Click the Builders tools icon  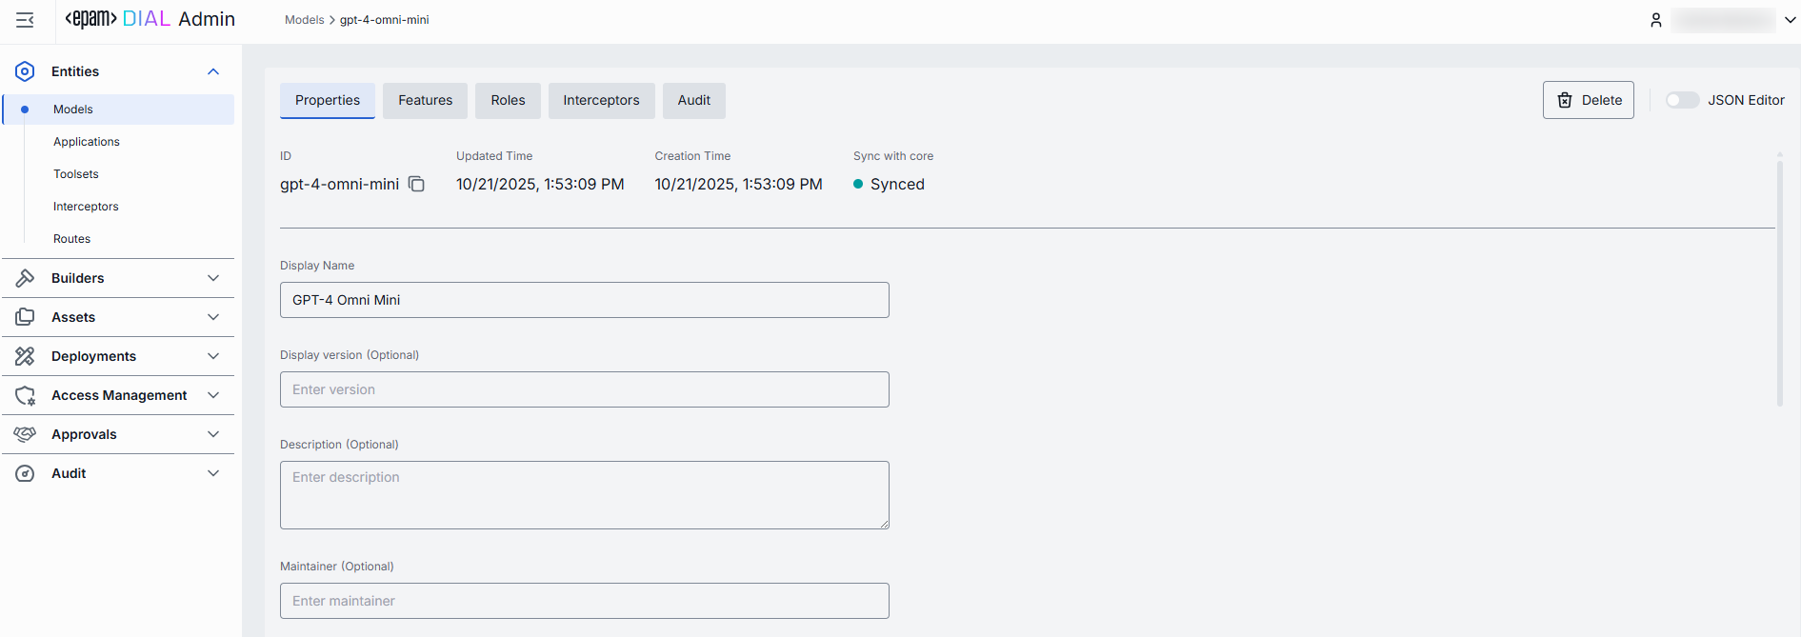click(x=26, y=278)
